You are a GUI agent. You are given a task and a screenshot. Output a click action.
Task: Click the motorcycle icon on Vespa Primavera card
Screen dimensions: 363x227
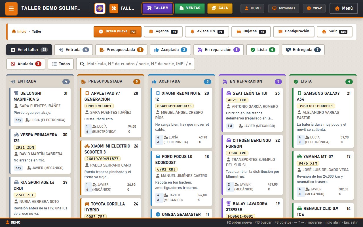click(16, 135)
